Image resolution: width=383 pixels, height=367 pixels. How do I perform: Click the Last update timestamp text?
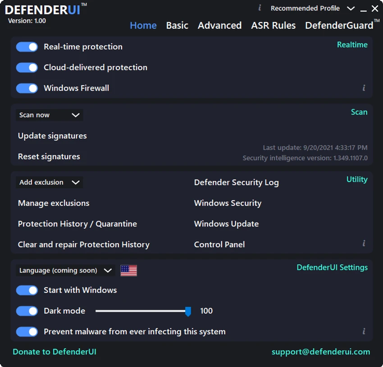(315, 148)
